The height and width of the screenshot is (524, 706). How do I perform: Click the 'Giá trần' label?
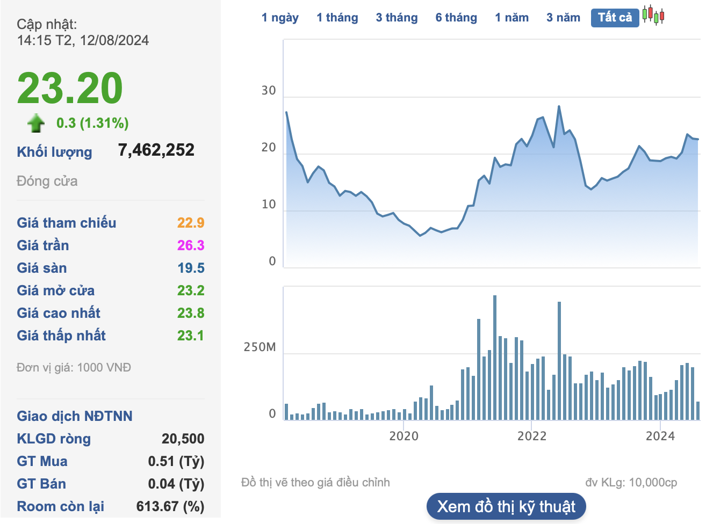[x=42, y=245]
